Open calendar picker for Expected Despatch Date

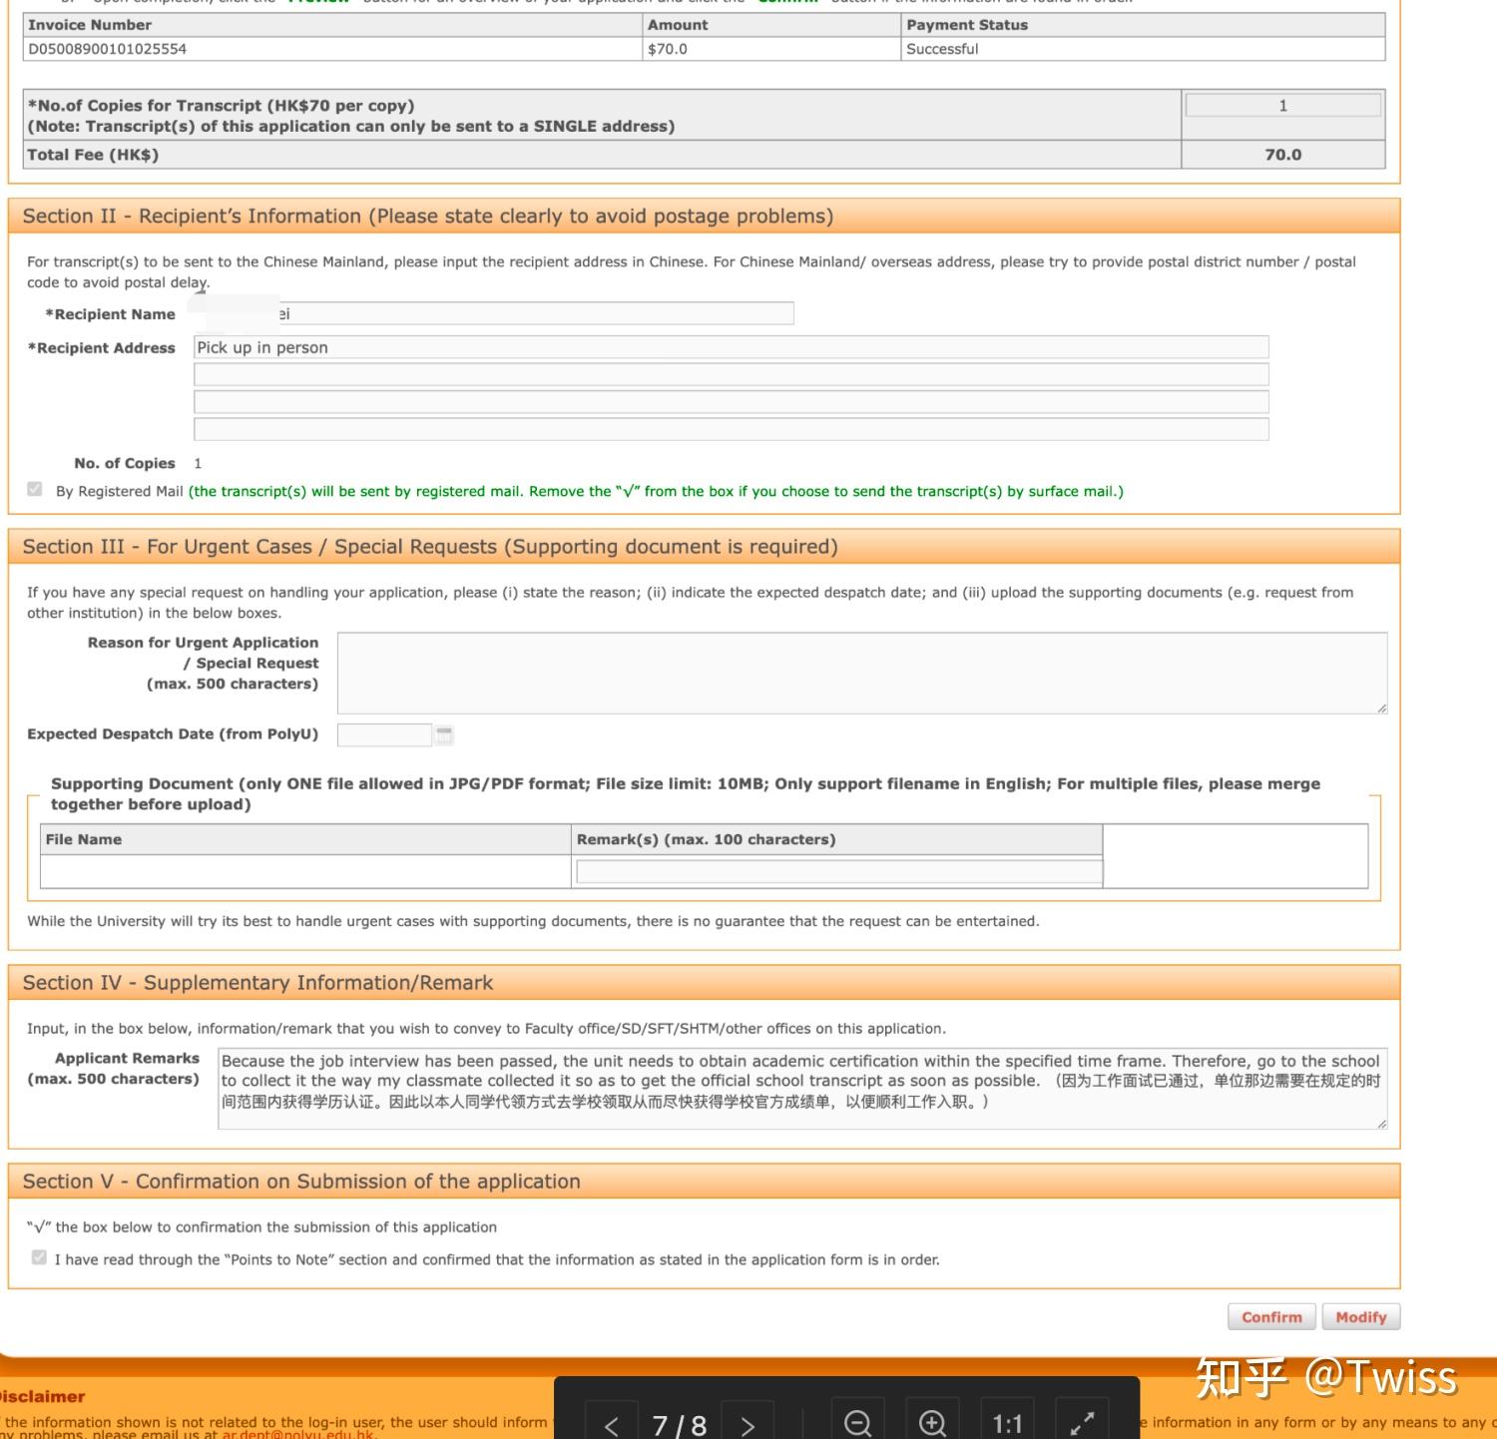444,735
